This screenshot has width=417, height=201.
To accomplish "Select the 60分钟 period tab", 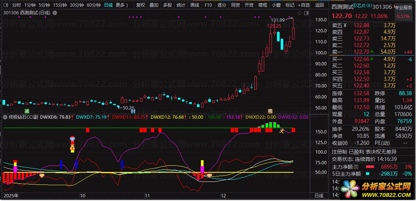I will click(x=94, y=5).
